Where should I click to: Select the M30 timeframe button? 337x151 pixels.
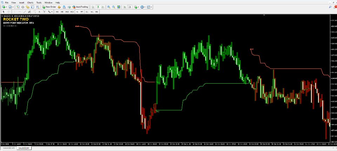click(72, 12)
